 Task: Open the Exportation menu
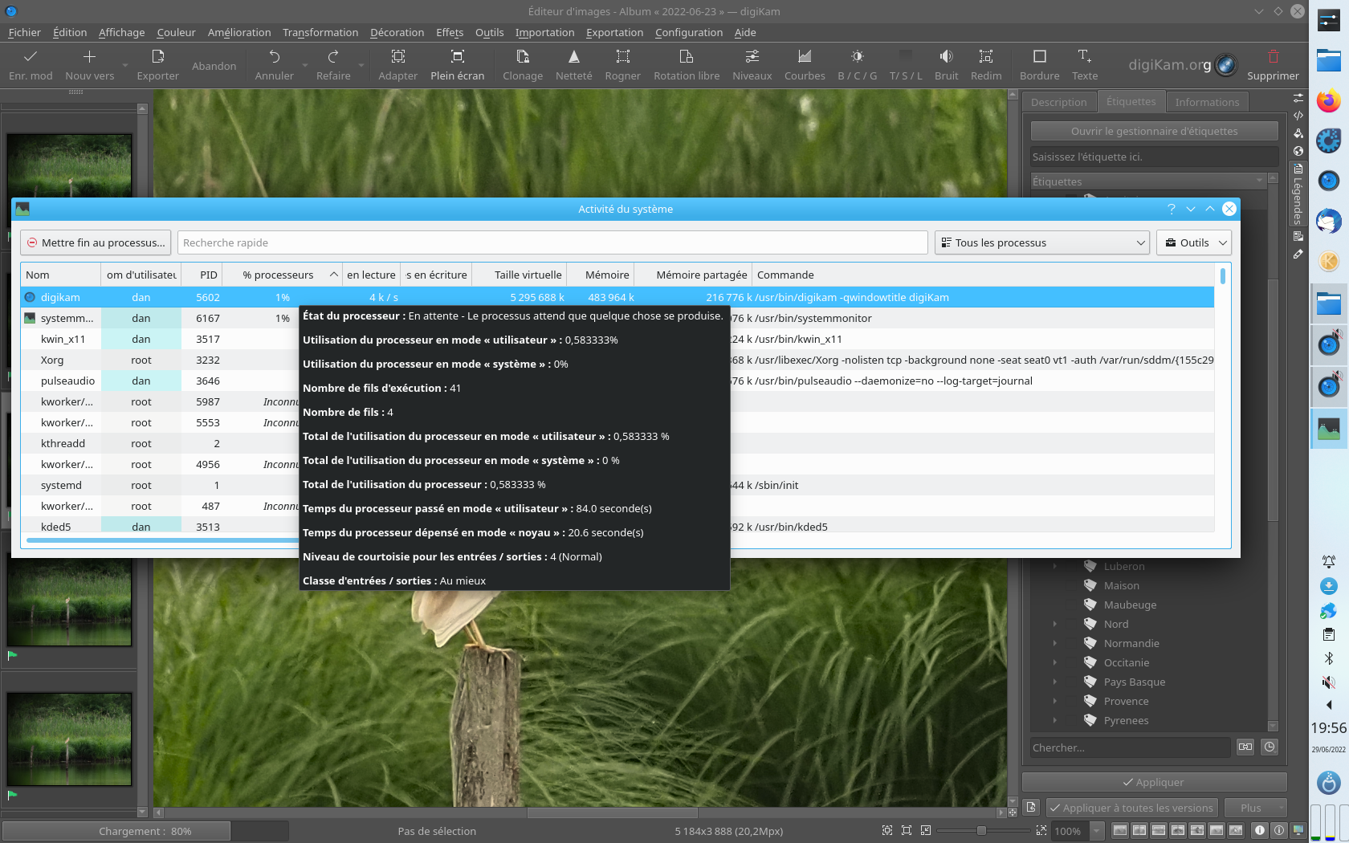pyautogui.click(x=614, y=33)
